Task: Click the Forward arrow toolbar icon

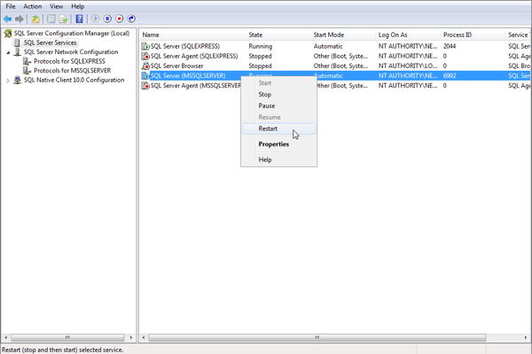Action: point(20,19)
